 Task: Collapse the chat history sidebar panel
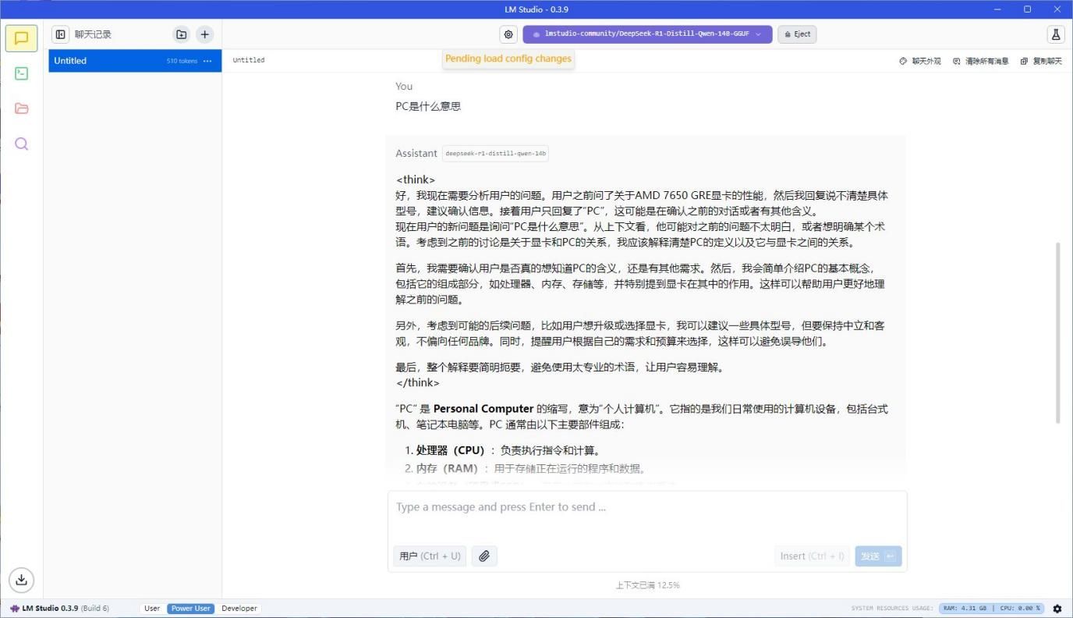click(60, 34)
